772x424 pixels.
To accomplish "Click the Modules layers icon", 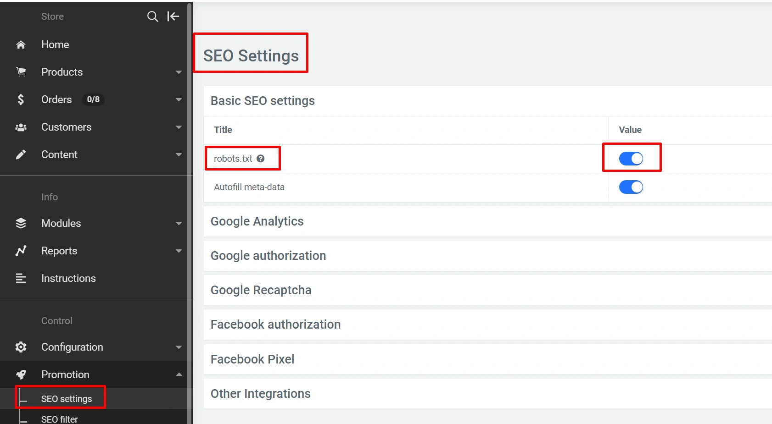I will pos(21,223).
